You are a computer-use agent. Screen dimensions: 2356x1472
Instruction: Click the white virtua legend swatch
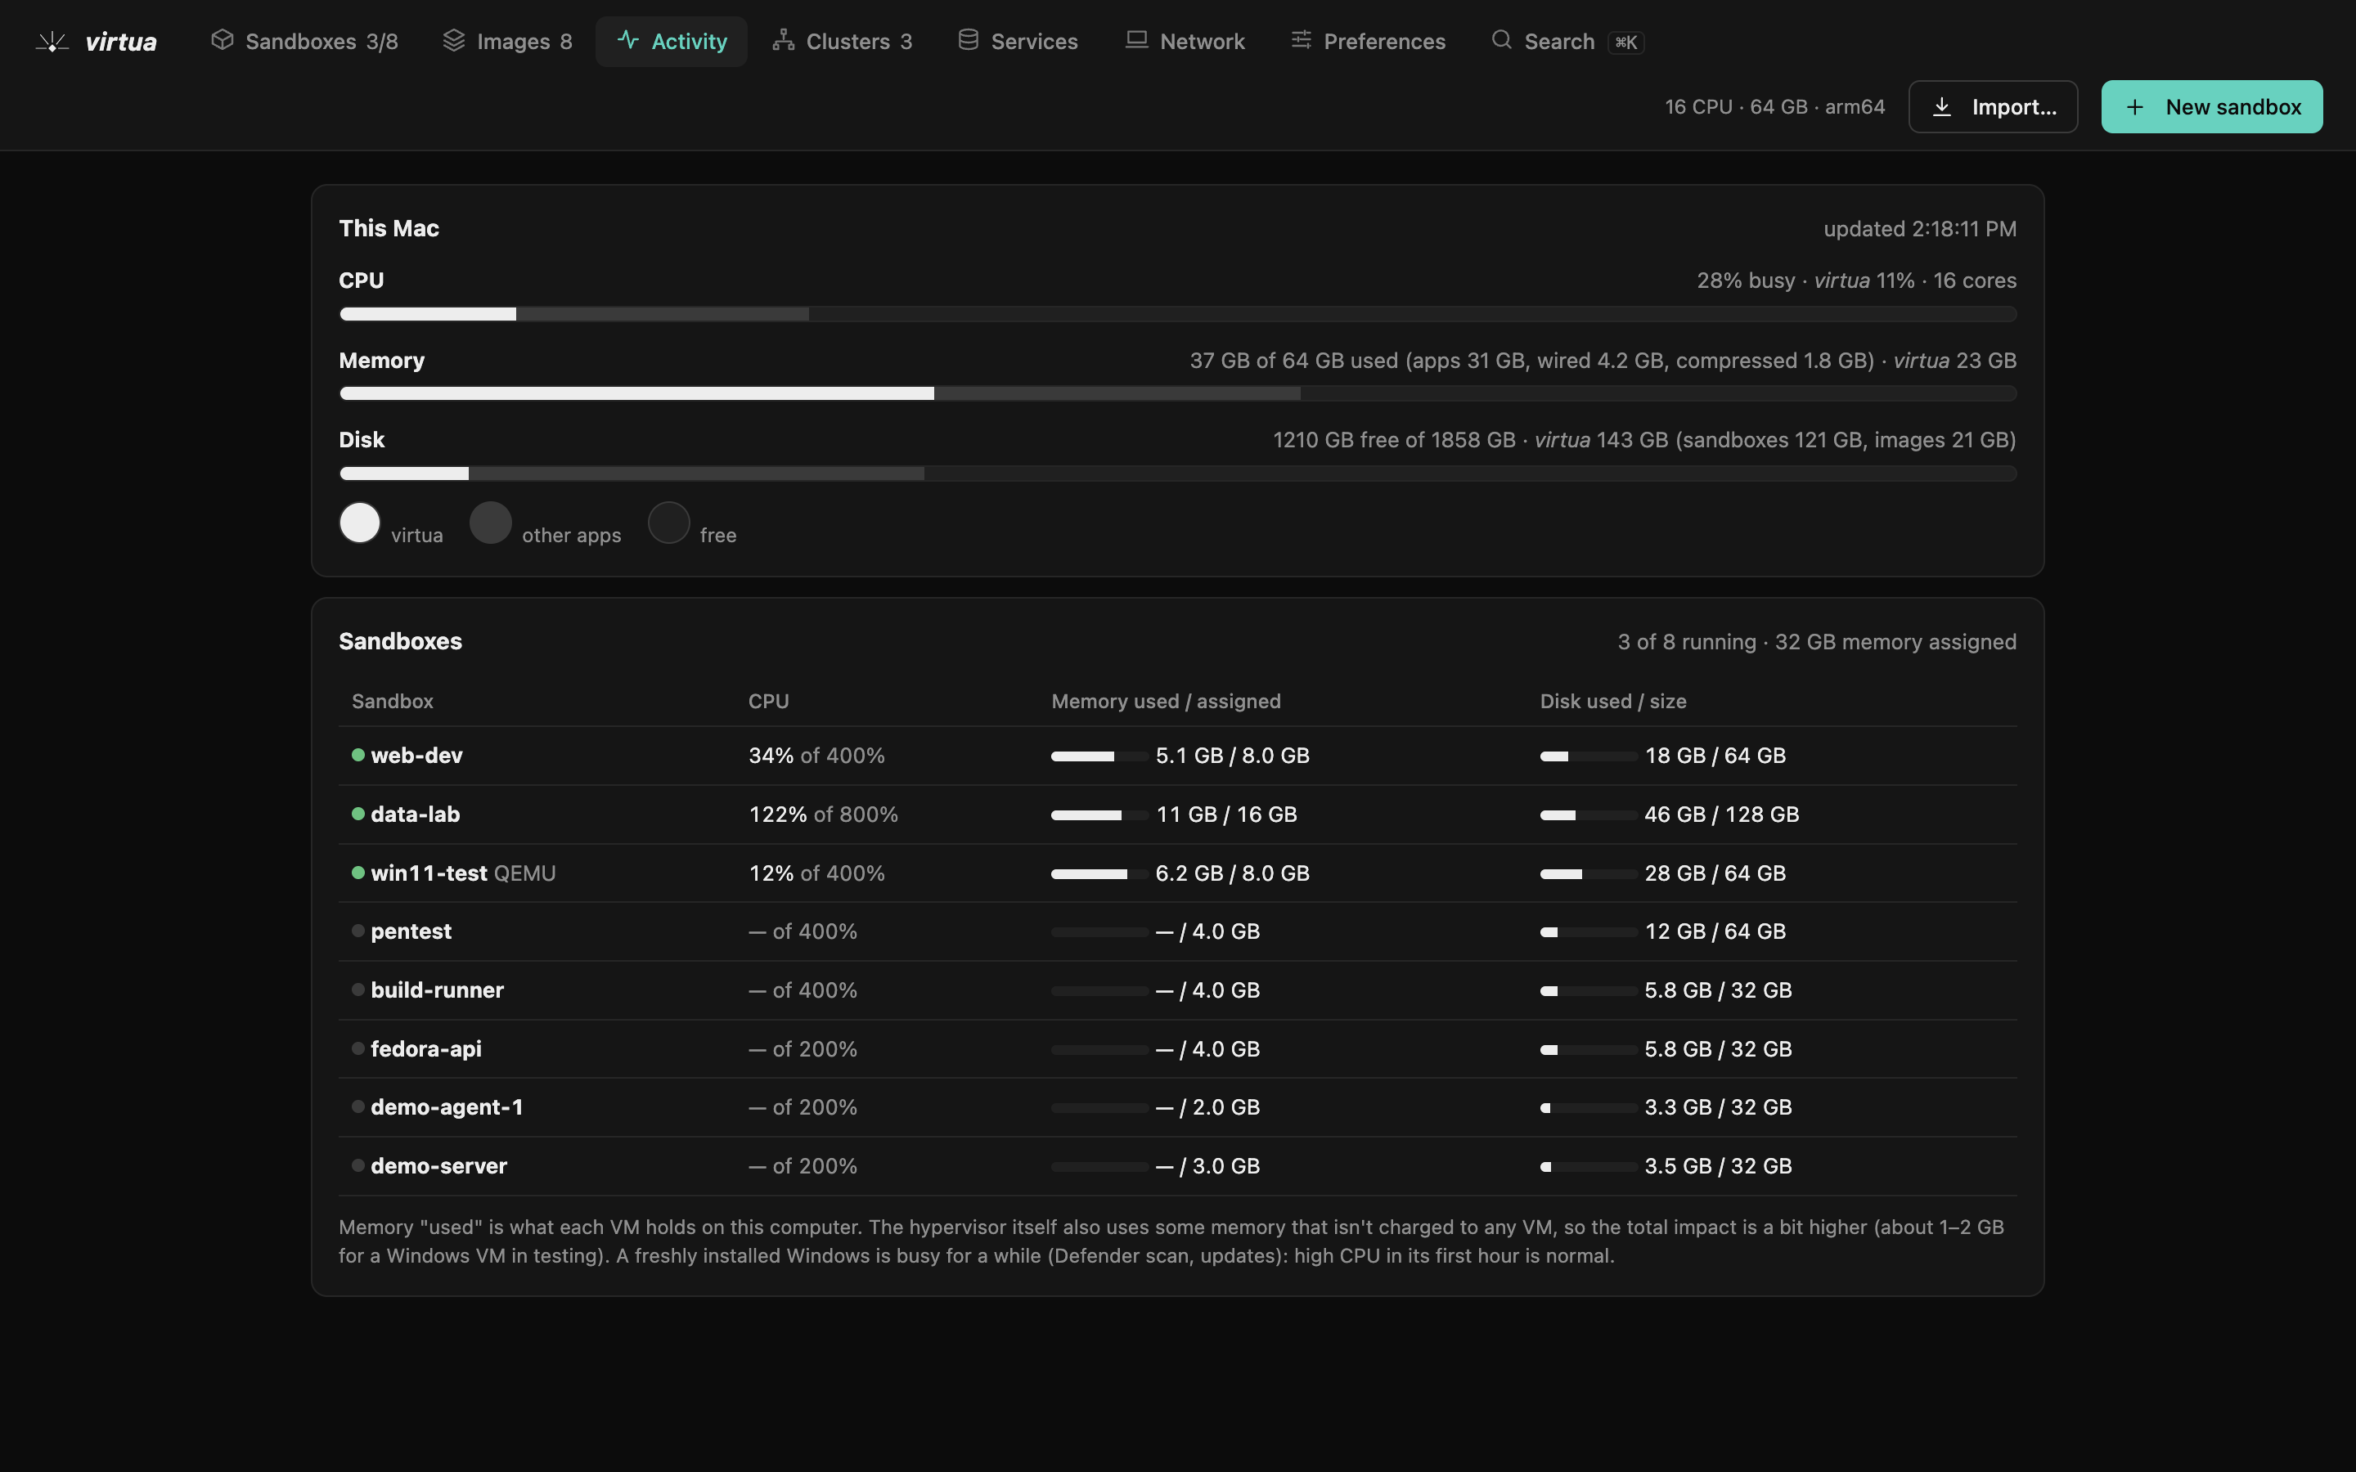pyautogui.click(x=360, y=523)
